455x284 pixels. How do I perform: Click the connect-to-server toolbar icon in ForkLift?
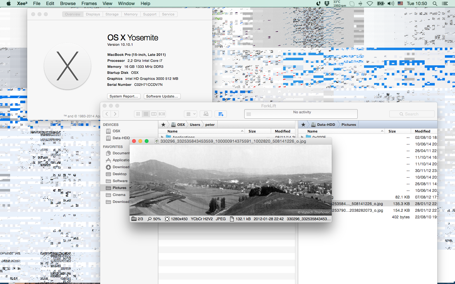point(206,114)
